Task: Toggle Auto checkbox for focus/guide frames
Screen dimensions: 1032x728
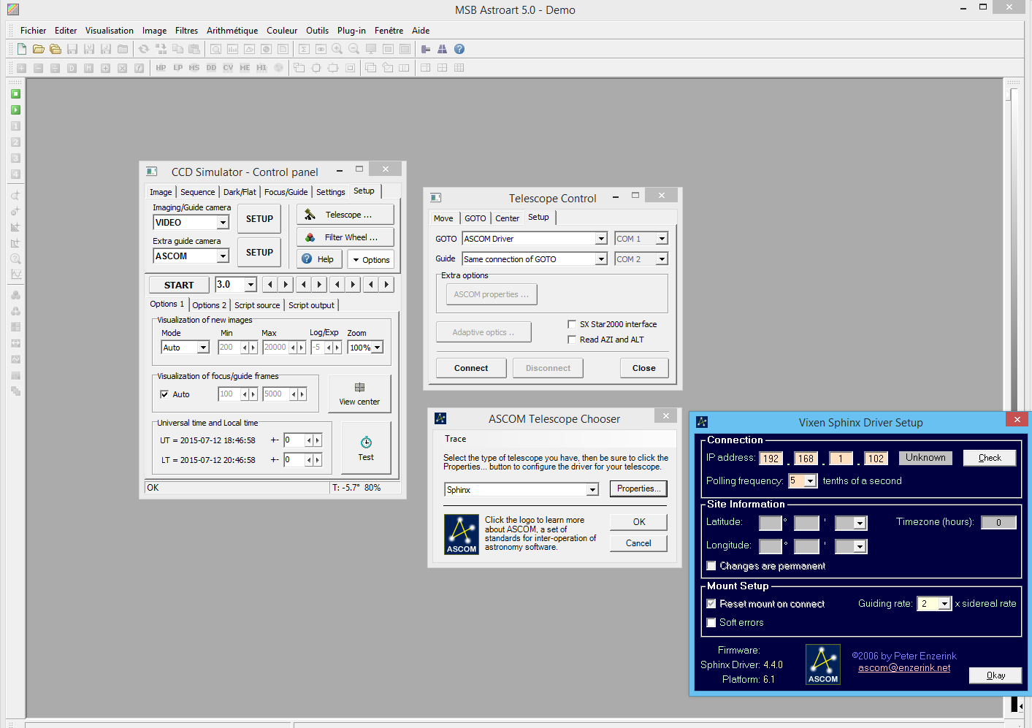Action: click(164, 394)
